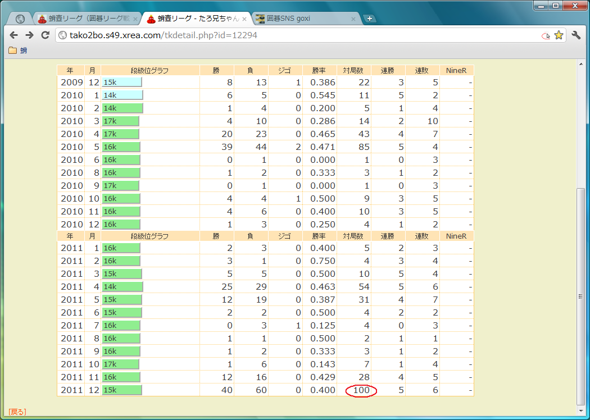This screenshot has height=420, width=590.
Task: Reload the current page
Action: [45, 35]
